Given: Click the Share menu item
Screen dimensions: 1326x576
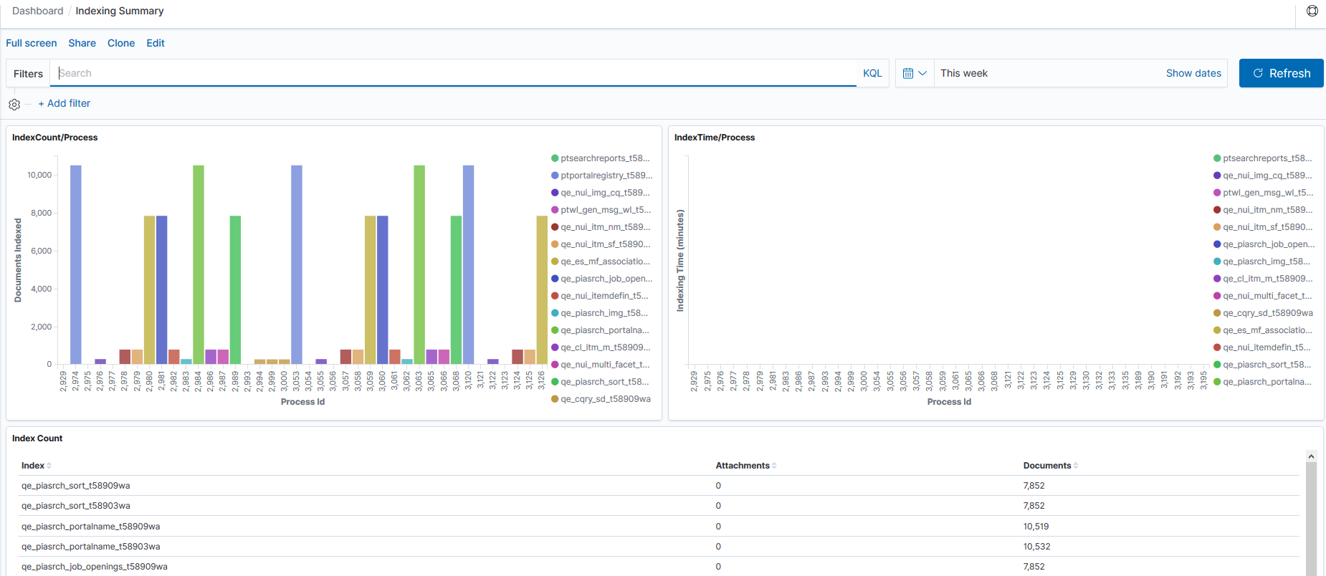Looking at the screenshot, I should tap(82, 43).
